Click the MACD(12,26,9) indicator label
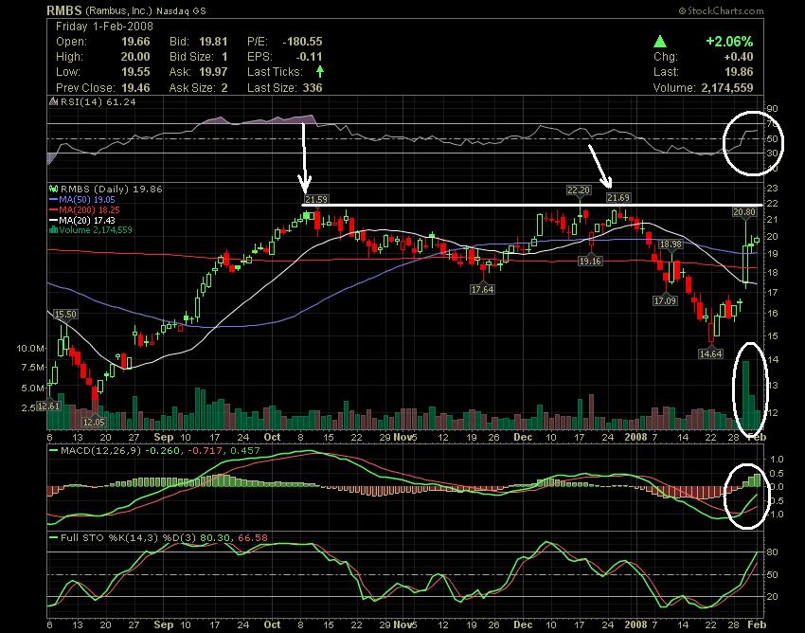Image resolution: width=805 pixels, height=633 pixels. click(101, 451)
